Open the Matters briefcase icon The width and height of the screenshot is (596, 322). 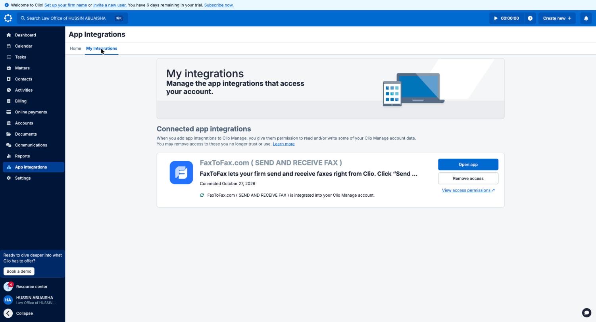[9, 68]
